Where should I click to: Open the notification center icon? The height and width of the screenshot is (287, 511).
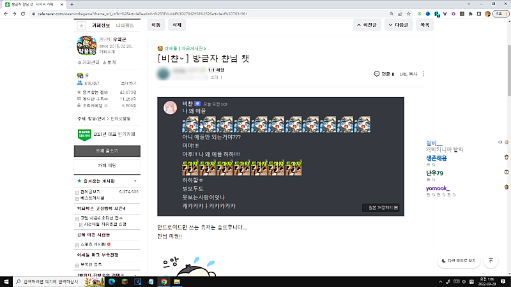[x=503, y=281]
